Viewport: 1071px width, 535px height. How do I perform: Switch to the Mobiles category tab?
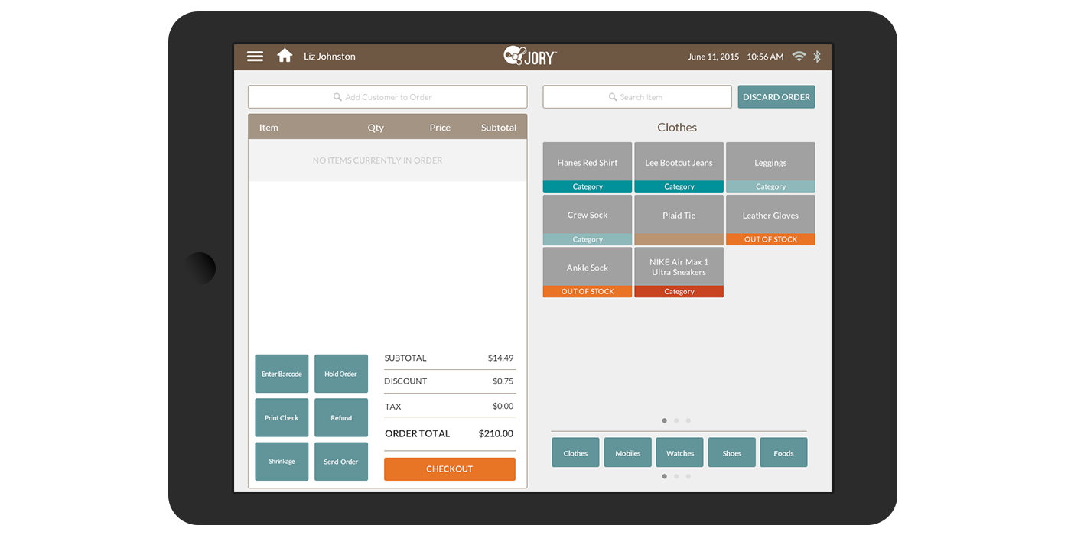tap(627, 452)
